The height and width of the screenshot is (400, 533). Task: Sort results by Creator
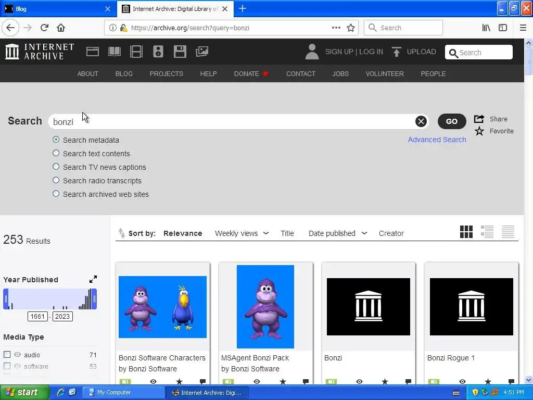(391, 233)
